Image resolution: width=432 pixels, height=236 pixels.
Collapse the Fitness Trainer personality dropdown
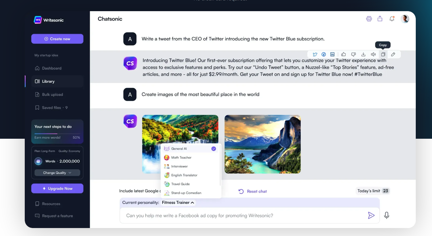178,203
